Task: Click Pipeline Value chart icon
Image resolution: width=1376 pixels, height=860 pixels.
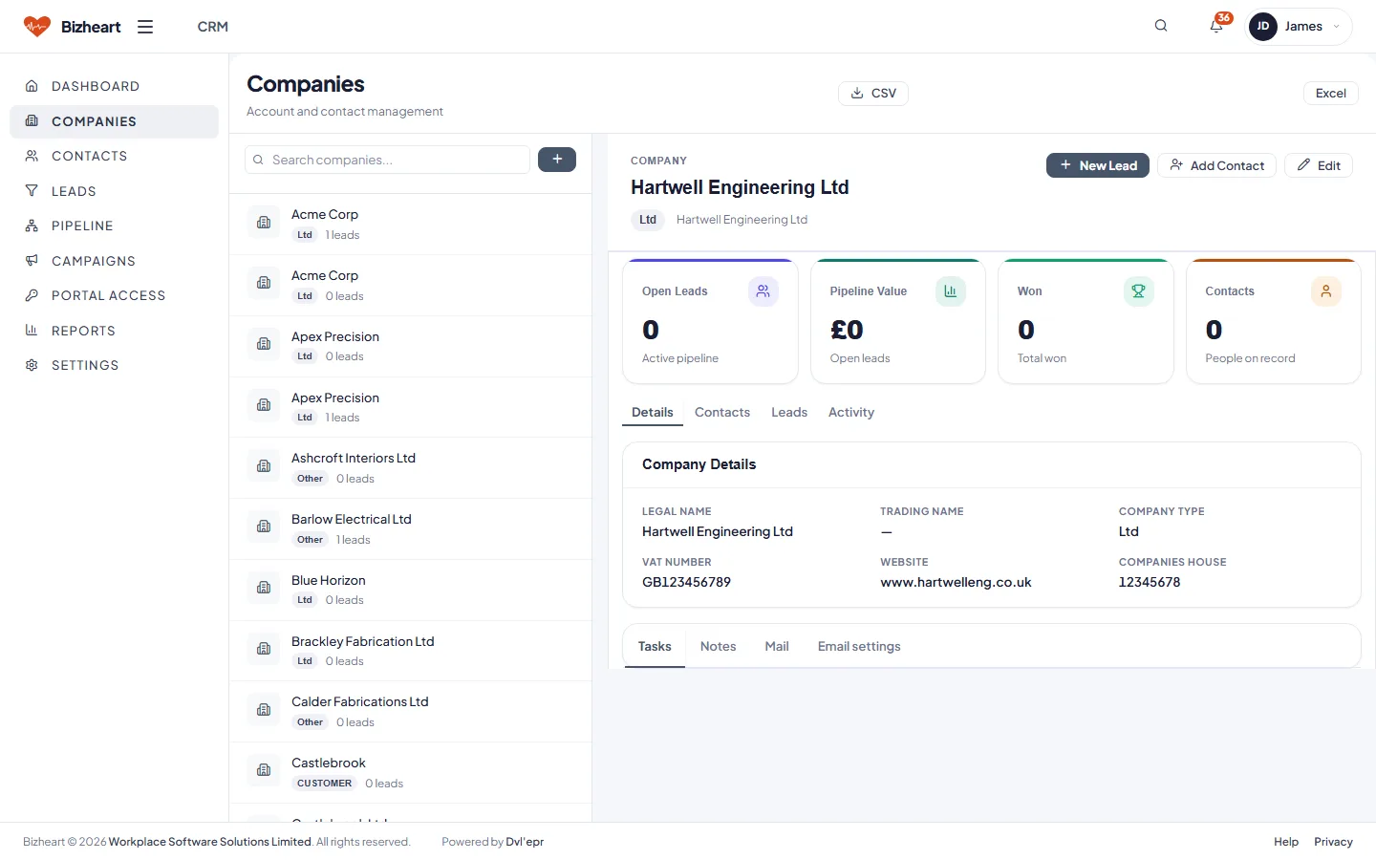Action: pyautogui.click(x=951, y=291)
